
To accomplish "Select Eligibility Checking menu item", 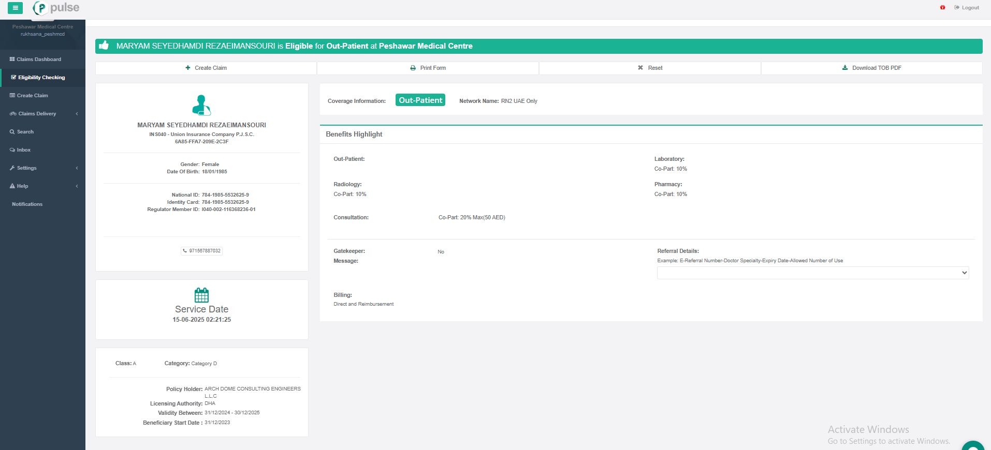I will (x=41, y=78).
